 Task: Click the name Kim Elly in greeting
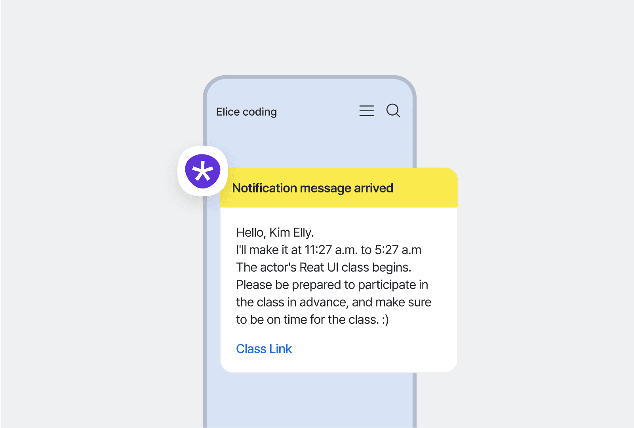(291, 232)
